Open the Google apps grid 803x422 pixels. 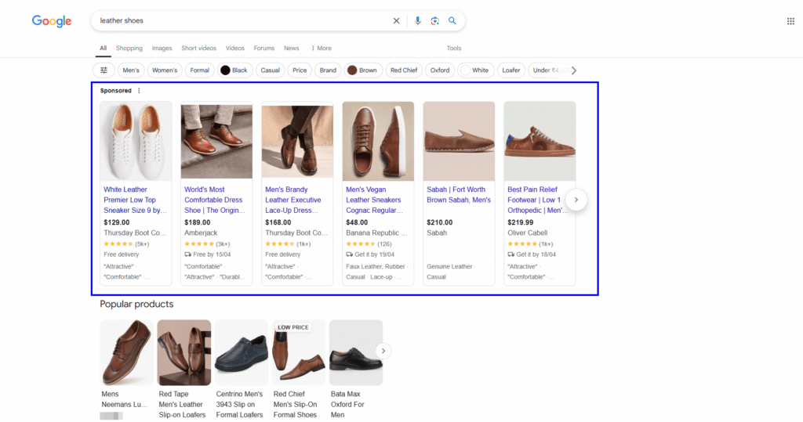pos(790,21)
